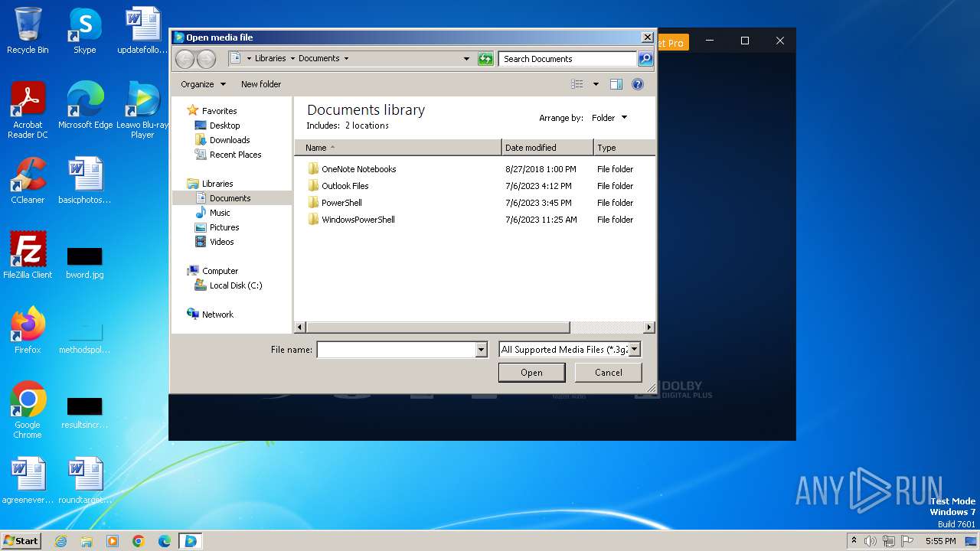Image resolution: width=980 pixels, height=551 pixels.
Task: Open the view options dropdown arrow
Action: (596, 84)
